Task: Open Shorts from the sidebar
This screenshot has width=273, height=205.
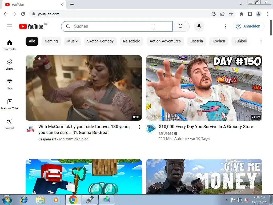Action: pos(10,65)
